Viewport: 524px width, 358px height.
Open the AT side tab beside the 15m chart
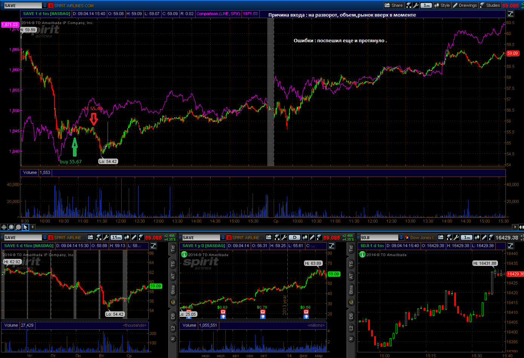[x=173, y=276]
